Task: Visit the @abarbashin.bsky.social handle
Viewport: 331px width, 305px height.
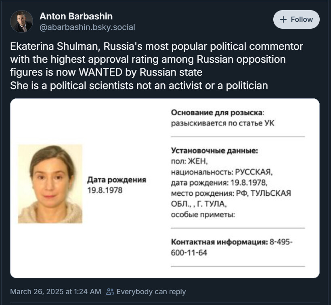Action: click(87, 27)
